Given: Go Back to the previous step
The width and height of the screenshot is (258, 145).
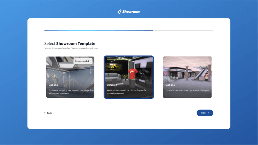Looking at the screenshot, I should [48, 113].
